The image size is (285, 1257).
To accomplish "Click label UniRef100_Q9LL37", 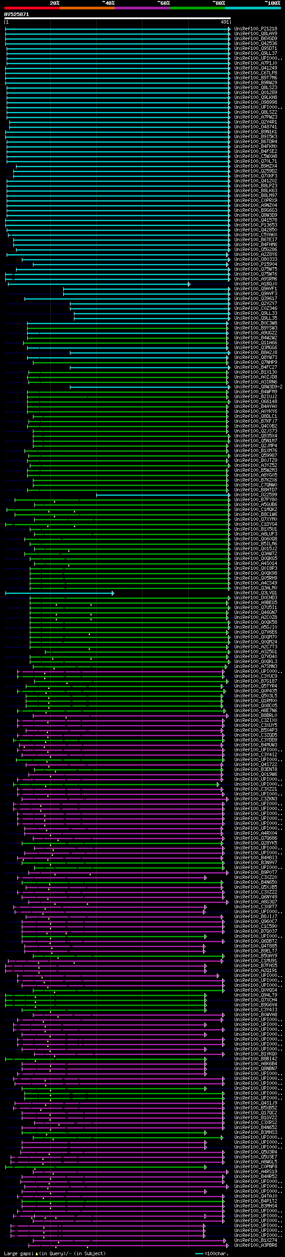I will point(256,53).
